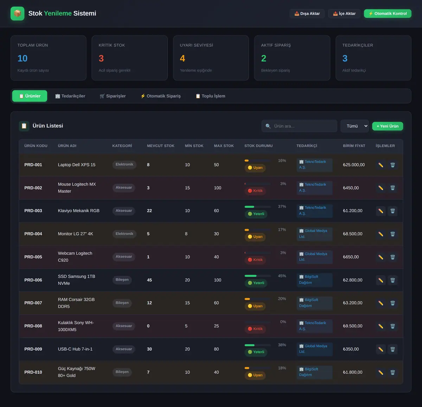This screenshot has height=407, width=422.
Task: Delete the Kulaklık Sony WH-1000XM5 product
Action: pos(393,326)
